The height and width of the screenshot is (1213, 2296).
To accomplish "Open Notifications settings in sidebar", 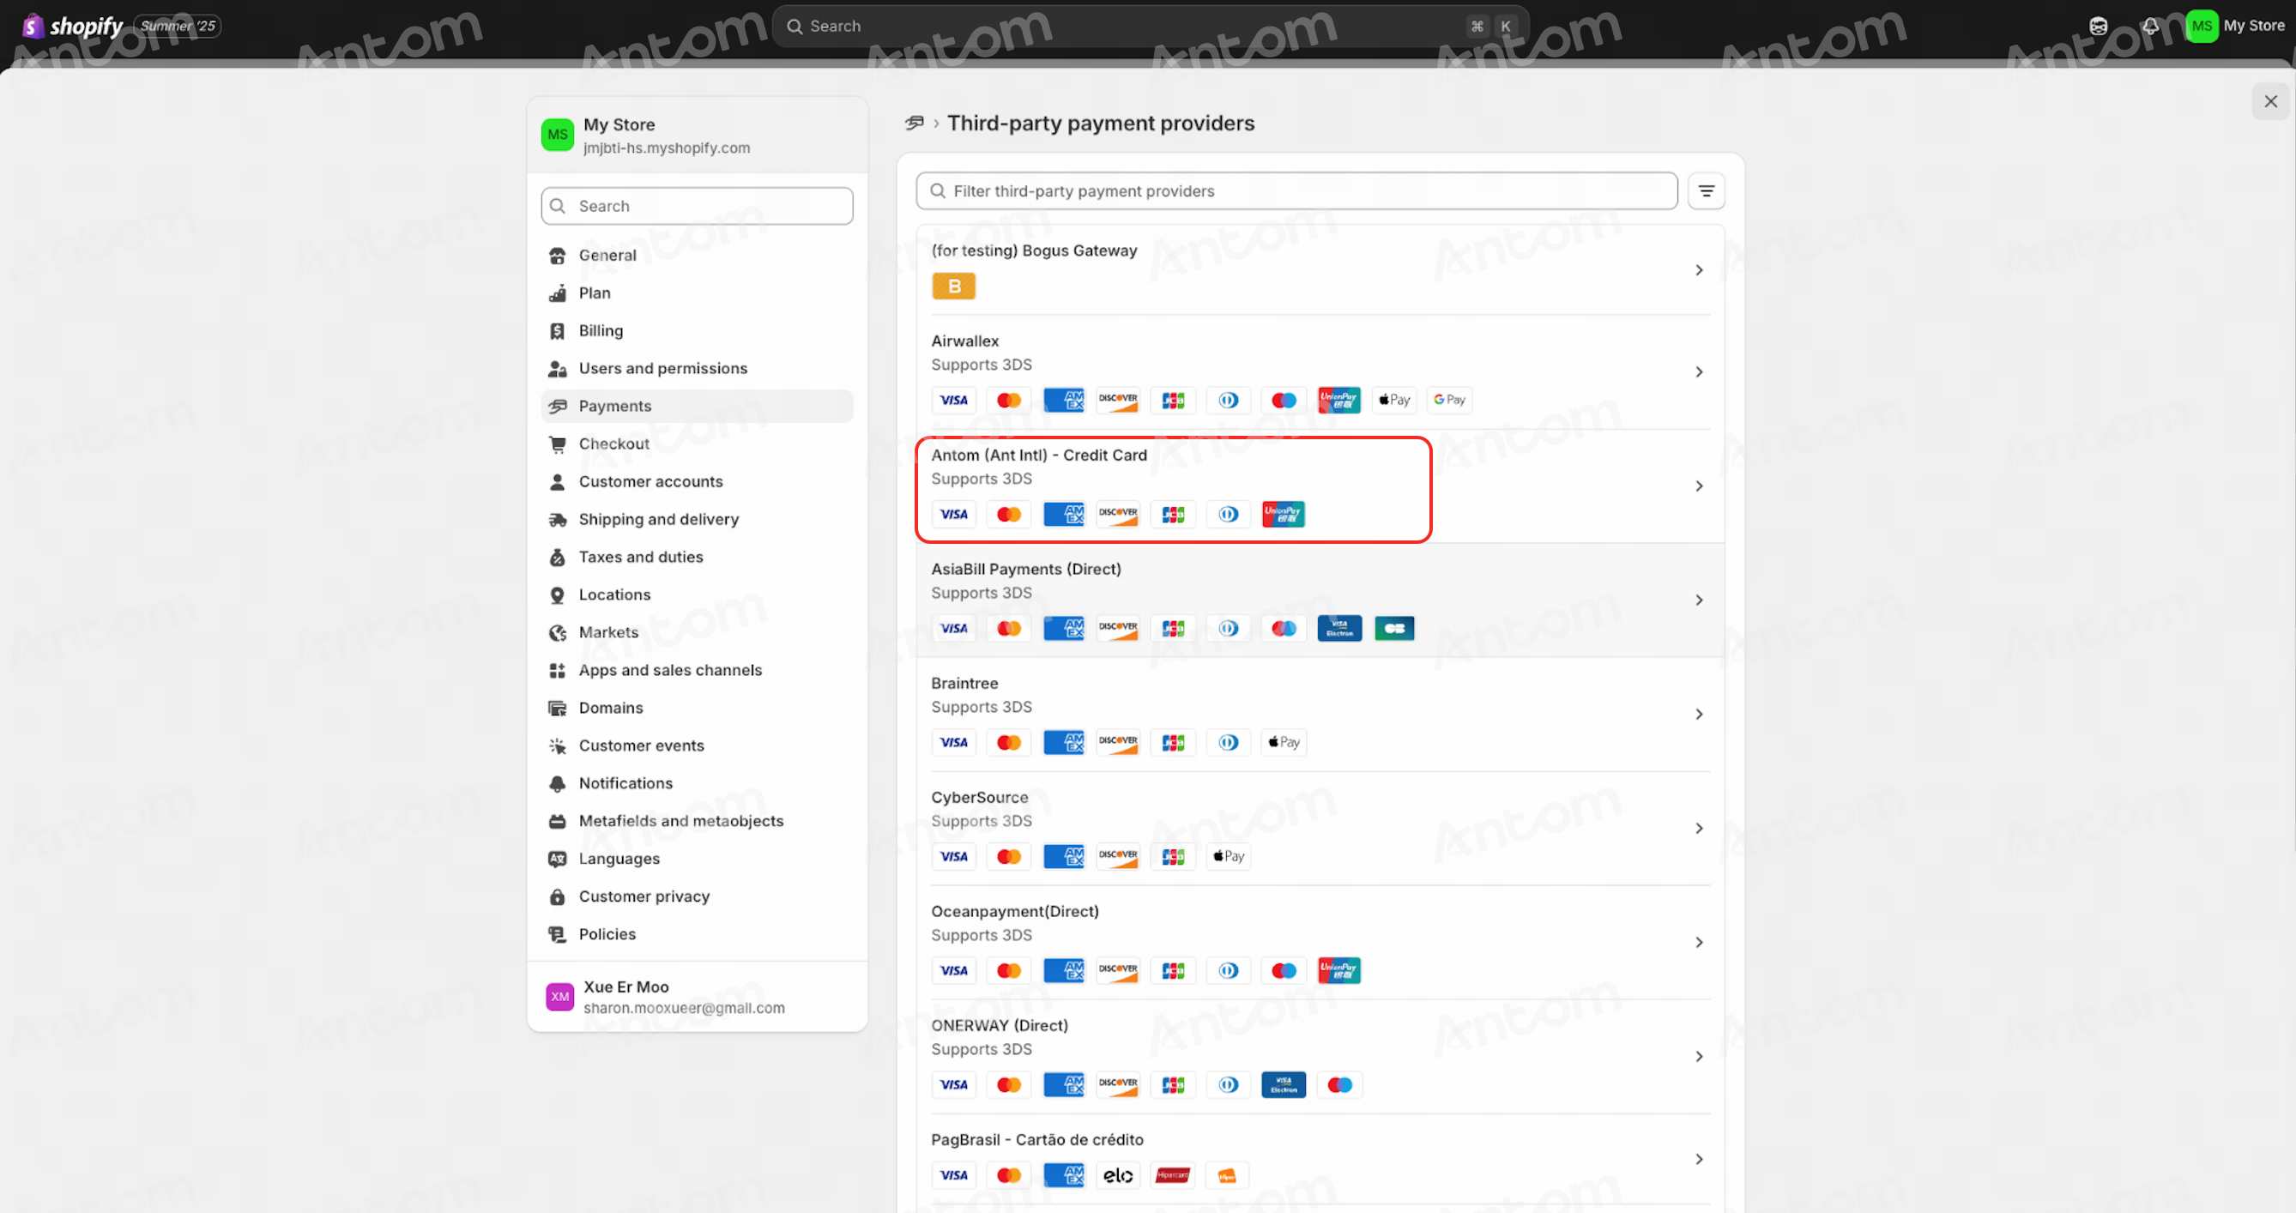I will coord(697,783).
